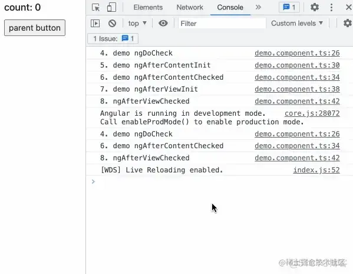
Task: Focus the console Filter field
Action: 222,24
